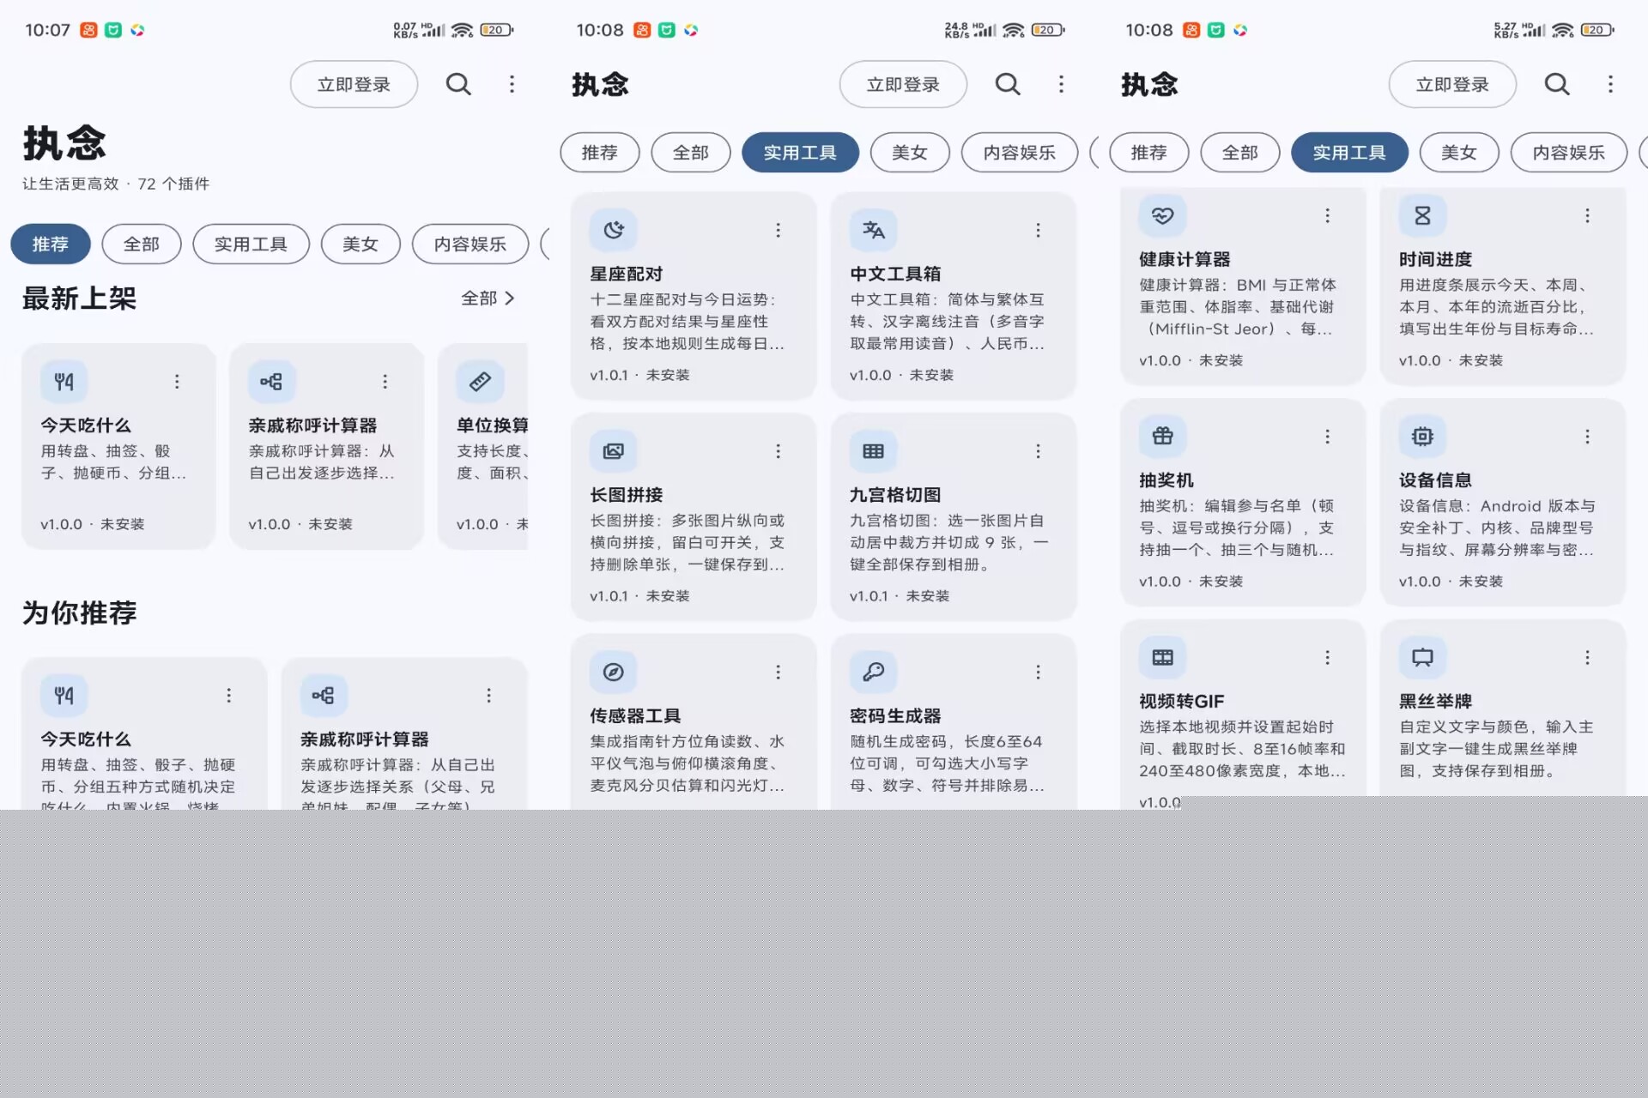Tap the 密码生成器 key icon
The height and width of the screenshot is (1098, 1648).
click(873, 672)
